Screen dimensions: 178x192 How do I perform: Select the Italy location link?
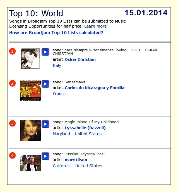click(x=57, y=65)
